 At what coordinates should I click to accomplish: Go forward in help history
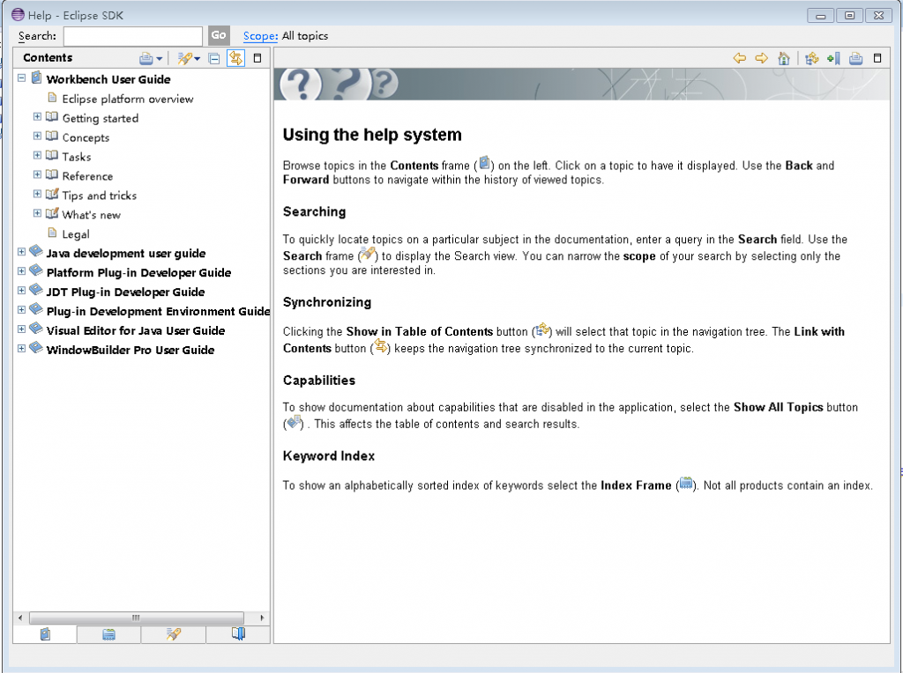761,58
